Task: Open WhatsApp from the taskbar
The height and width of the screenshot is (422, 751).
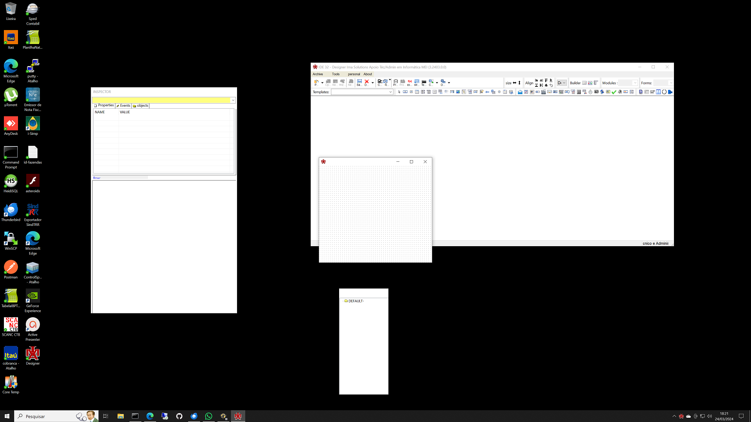Action: tap(208, 416)
